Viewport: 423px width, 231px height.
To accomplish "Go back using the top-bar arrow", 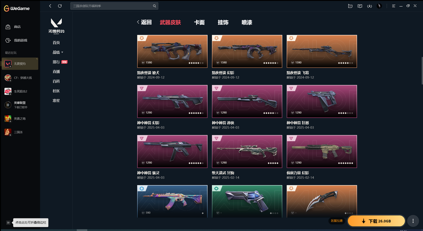I will [x=50, y=5].
